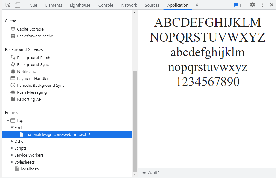Open Background Fetch service
The image size is (276, 178).
[33, 58]
